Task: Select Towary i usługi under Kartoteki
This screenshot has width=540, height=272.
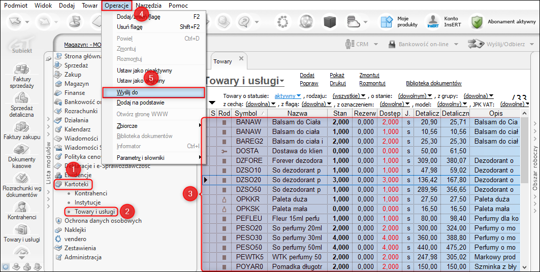Action: pyautogui.click(x=94, y=212)
